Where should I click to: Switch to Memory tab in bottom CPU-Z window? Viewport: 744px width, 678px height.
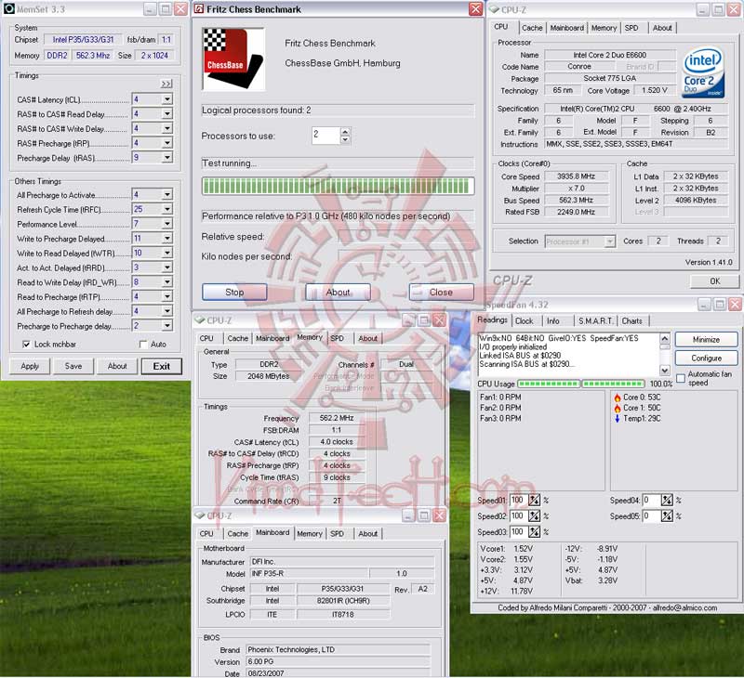pos(310,533)
